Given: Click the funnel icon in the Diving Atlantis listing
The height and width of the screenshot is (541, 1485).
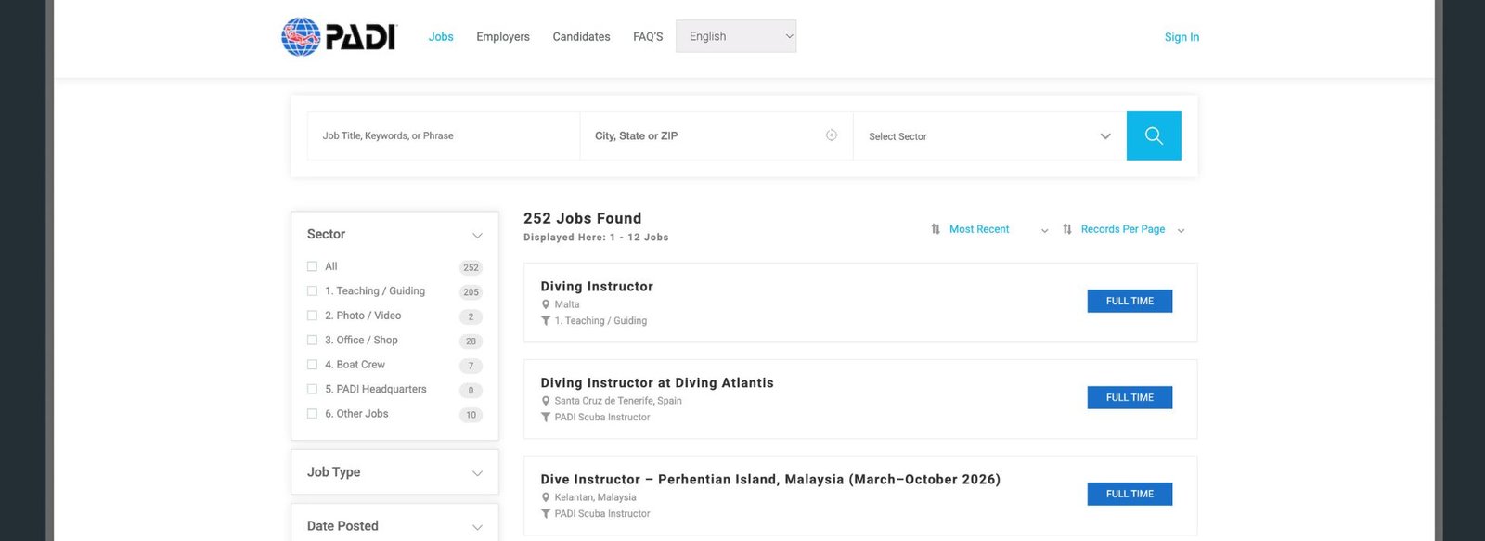Looking at the screenshot, I should pos(546,418).
